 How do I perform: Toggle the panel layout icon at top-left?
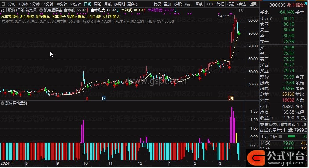(x=3, y=4)
